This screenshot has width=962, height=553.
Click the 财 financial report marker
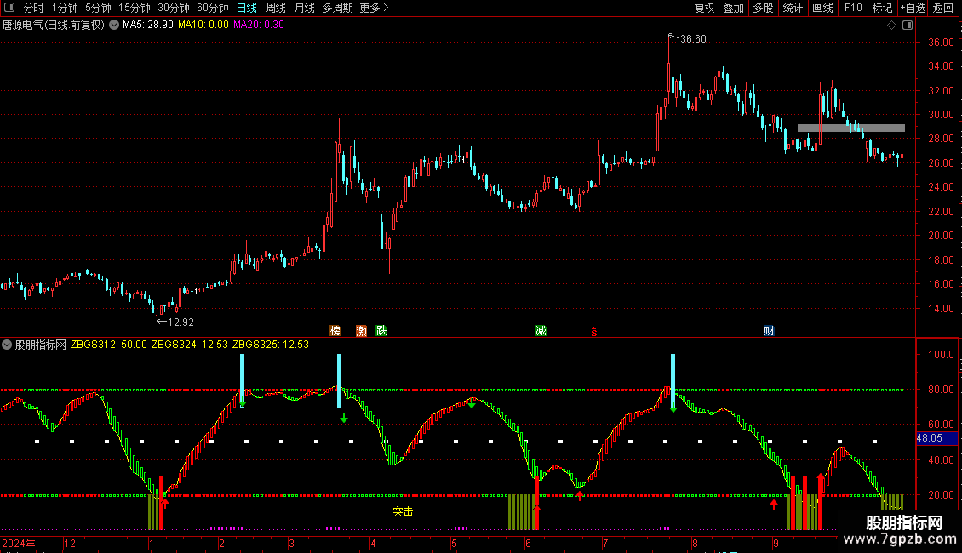pyautogui.click(x=769, y=331)
